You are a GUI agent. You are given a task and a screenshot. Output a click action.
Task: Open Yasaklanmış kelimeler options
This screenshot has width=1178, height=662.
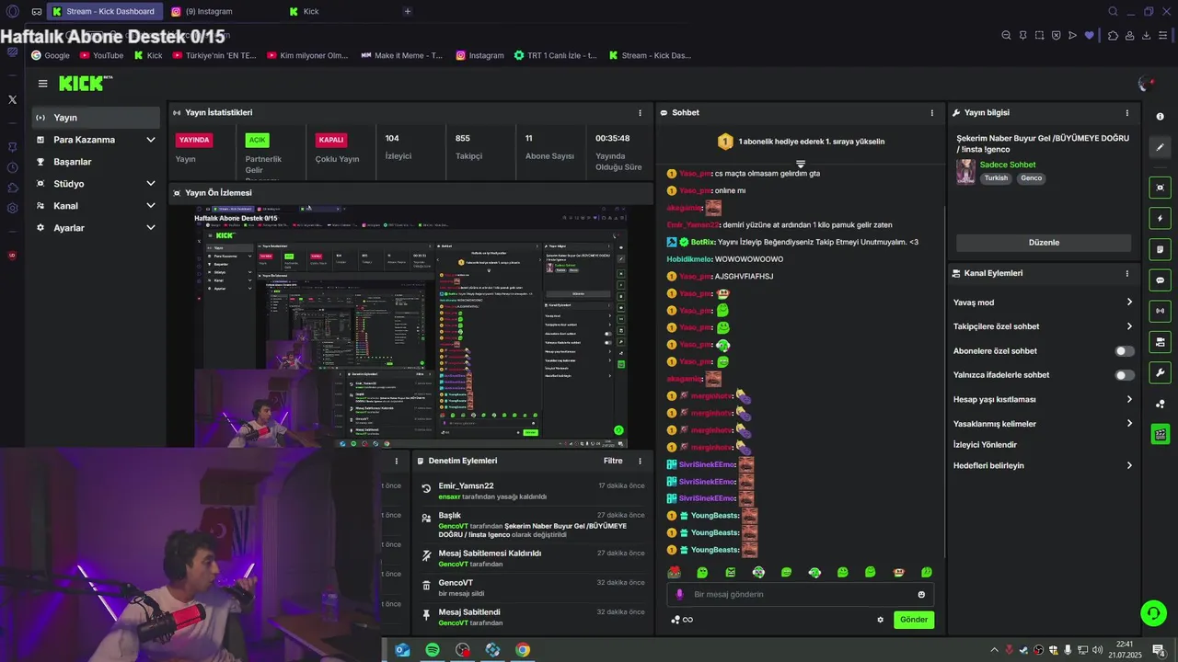pos(1044,424)
